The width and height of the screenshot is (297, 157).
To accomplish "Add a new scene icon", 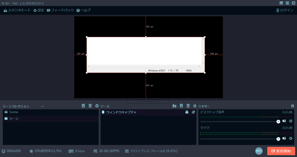I will (x=83, y=106).
